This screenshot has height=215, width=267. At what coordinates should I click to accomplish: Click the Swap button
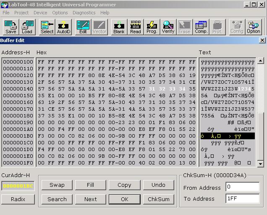[x=57, y=185]
